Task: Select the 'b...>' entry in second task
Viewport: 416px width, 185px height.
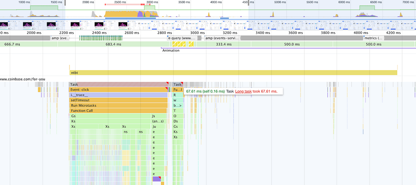Action: [x=178, y=105]
